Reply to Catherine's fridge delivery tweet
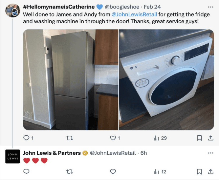The height and width of the screenshot is (180, 219). pyautogui.click(x=26, y=138)
